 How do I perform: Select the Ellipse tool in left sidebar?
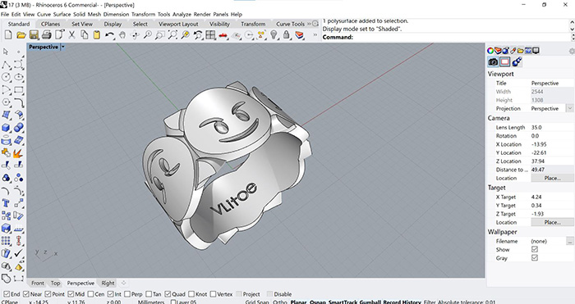point(18,77)
